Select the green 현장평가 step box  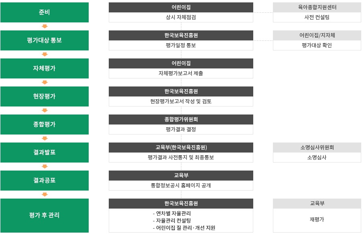(45, 96)
